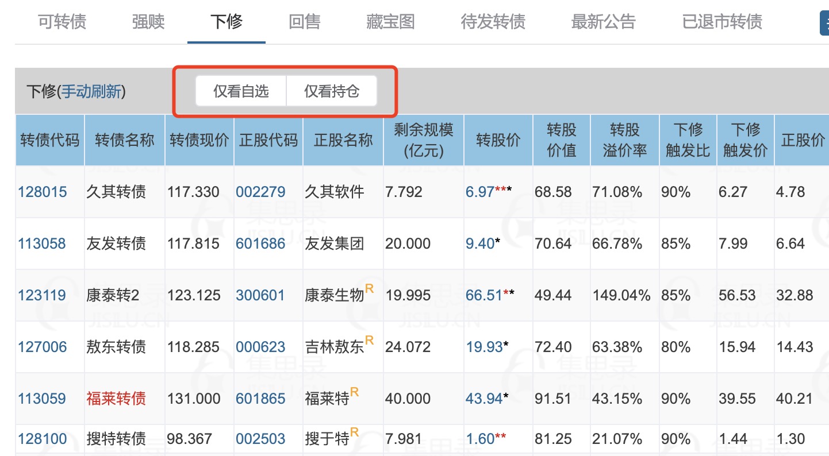829x456 pixels.
Task: Open the 藏宝图 tab
Action: click(390, 22)
